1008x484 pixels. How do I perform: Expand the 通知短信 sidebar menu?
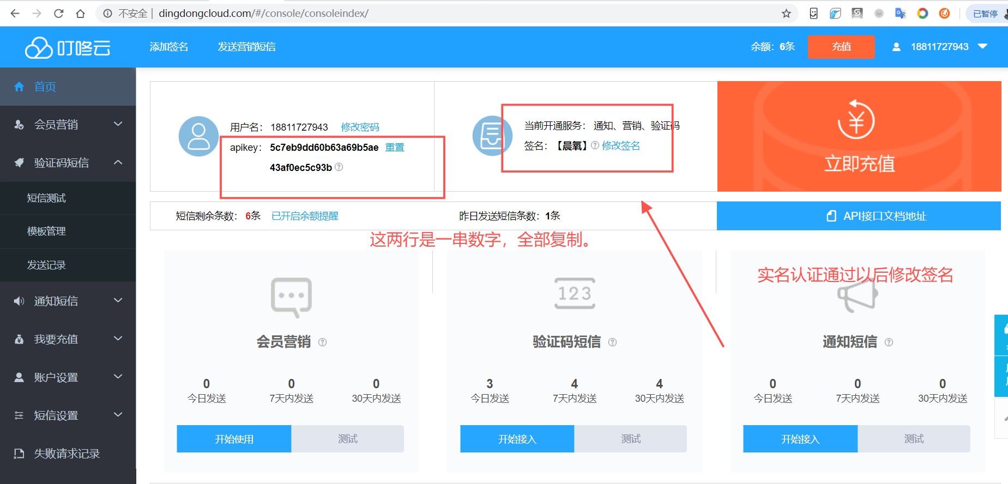click(118, 301)
